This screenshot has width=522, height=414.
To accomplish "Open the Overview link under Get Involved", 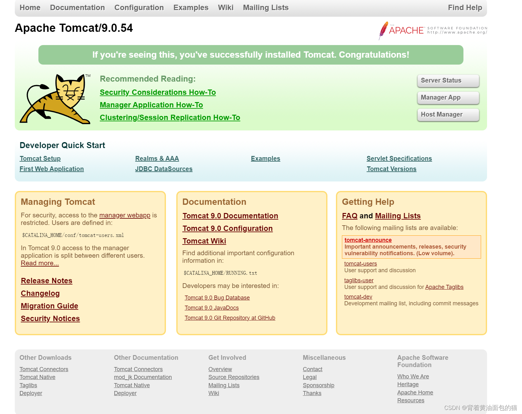I will pos(220,369).
